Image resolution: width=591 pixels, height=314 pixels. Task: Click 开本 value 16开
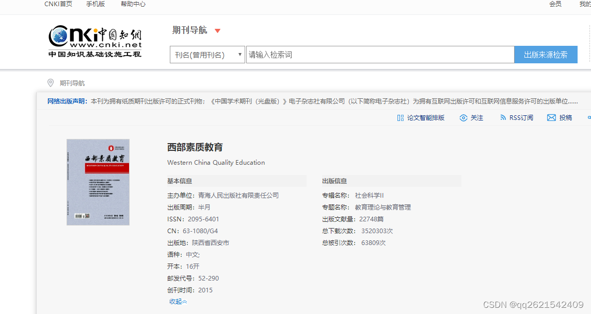(193, 267)
